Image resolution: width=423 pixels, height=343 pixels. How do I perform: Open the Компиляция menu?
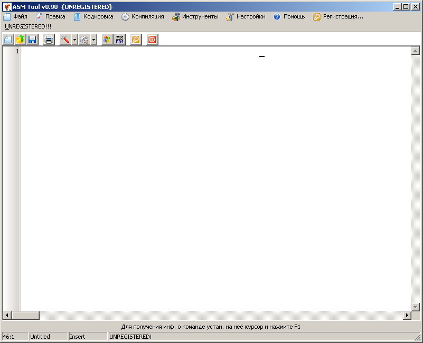click(x=143, y=16)
